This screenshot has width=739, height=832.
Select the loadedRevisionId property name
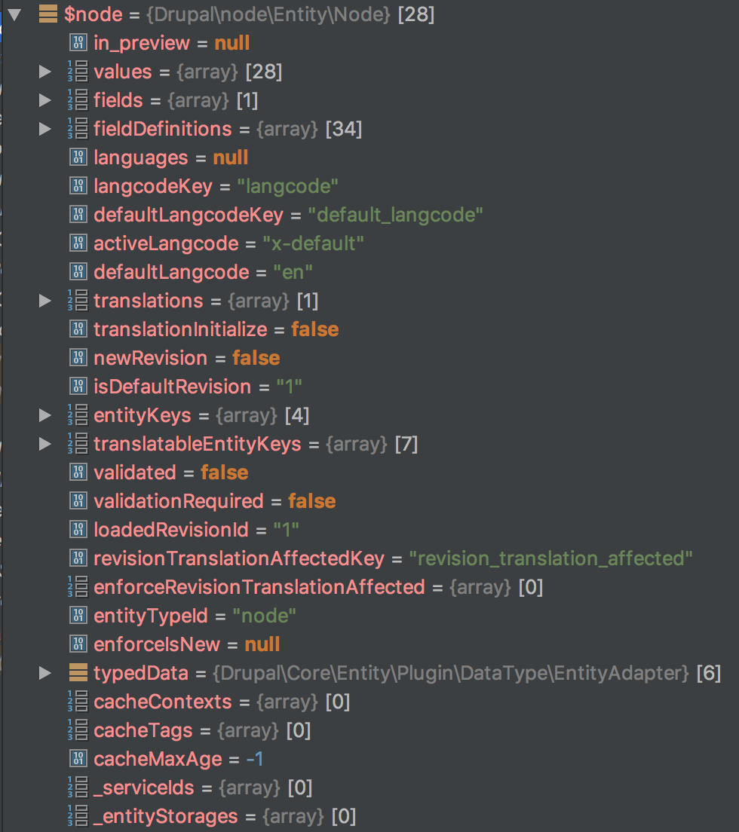(171, 530)
